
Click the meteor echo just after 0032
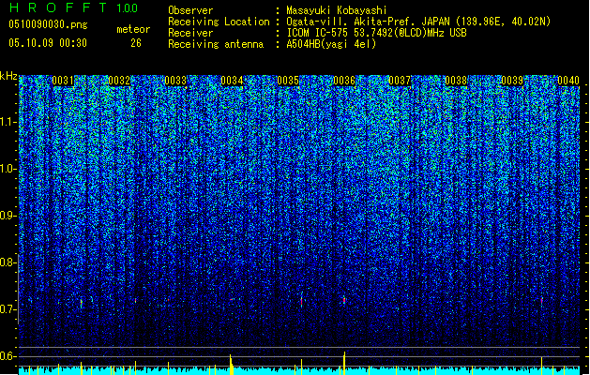point(135,301)
